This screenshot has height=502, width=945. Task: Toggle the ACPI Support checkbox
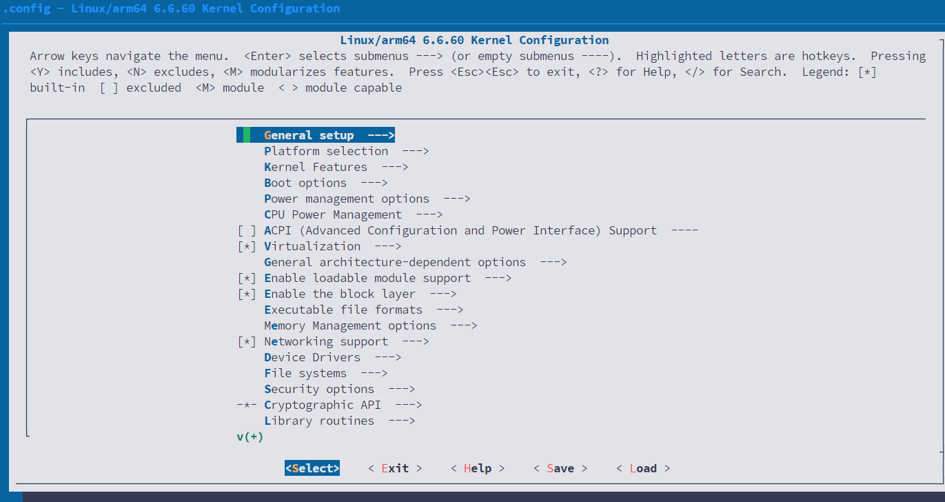click(x=246, y=230)
